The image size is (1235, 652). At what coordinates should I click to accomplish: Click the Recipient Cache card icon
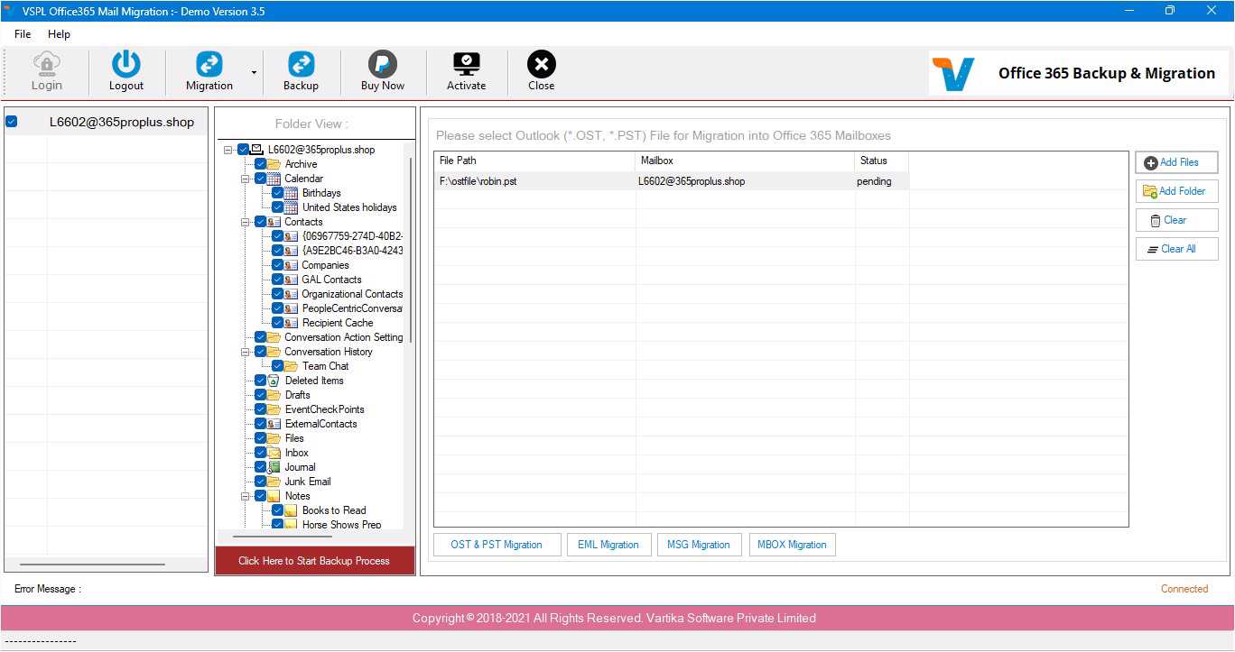pyautogui.click(x=292, y=323)
